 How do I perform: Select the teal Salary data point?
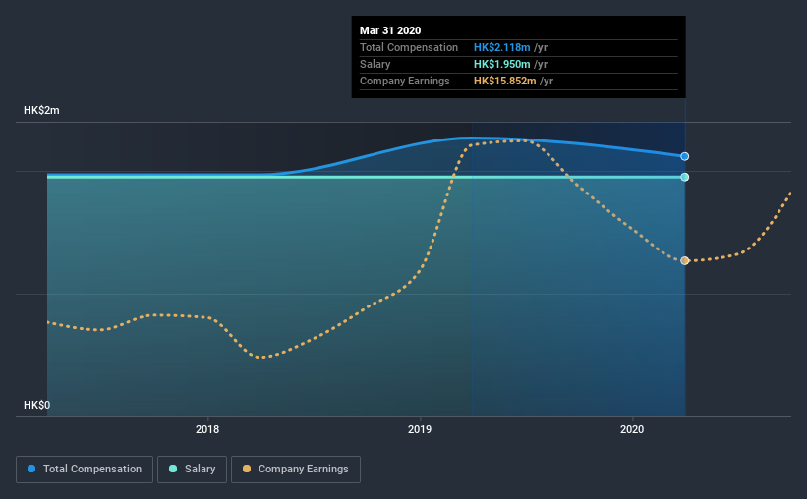[x=684, y=177]
